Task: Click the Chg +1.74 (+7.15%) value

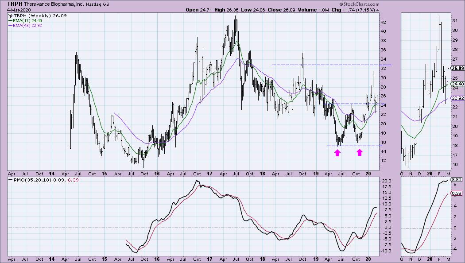Action: coord(353,10)
